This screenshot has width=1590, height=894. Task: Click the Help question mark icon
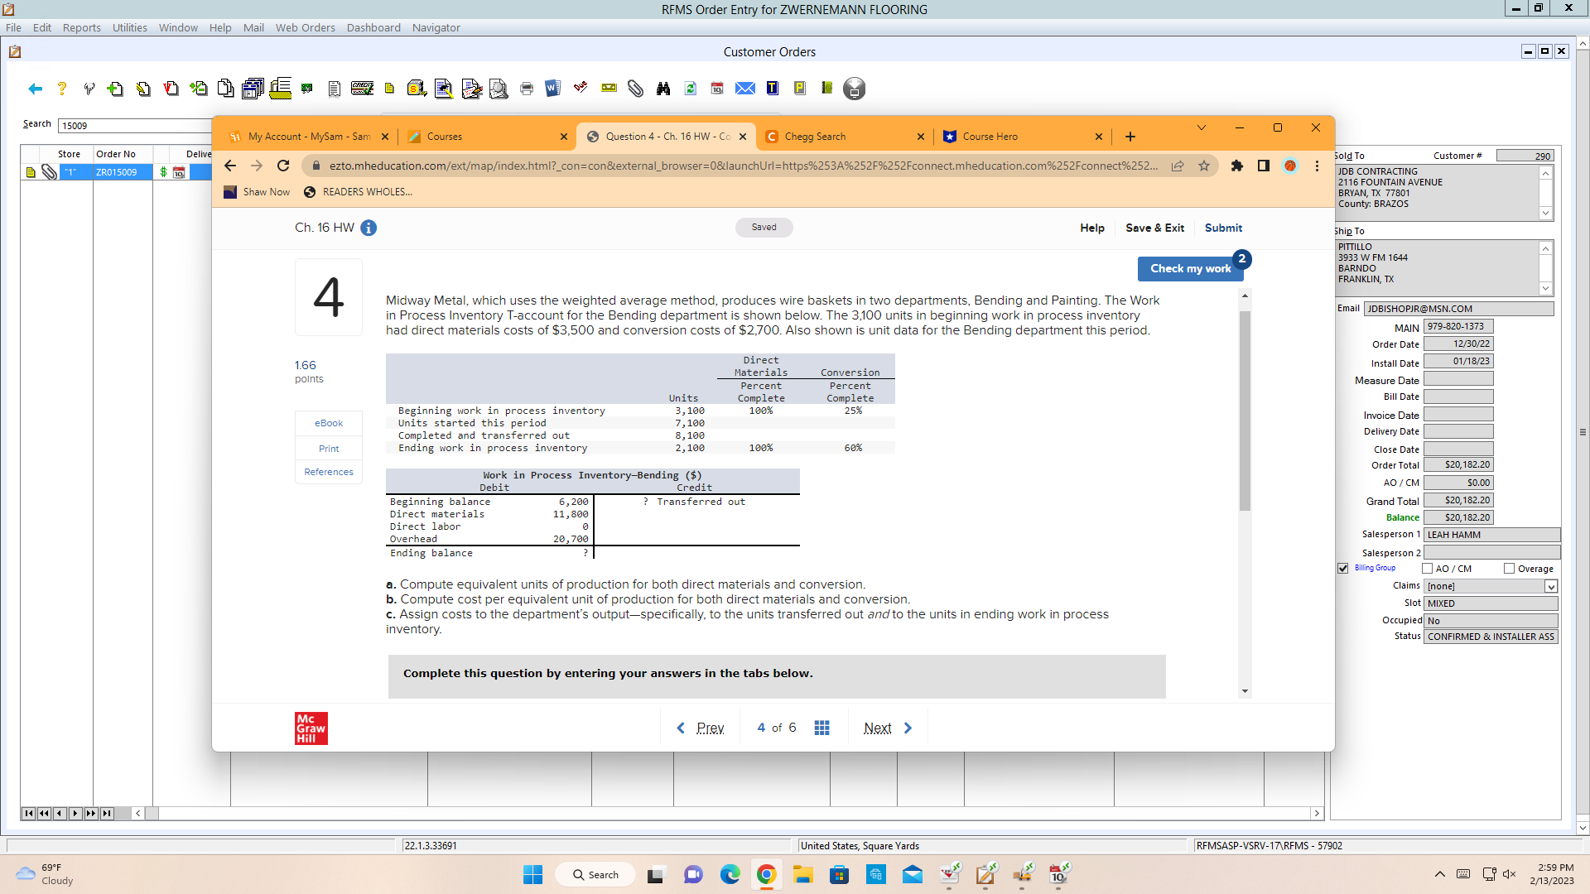tap(61, 89)
